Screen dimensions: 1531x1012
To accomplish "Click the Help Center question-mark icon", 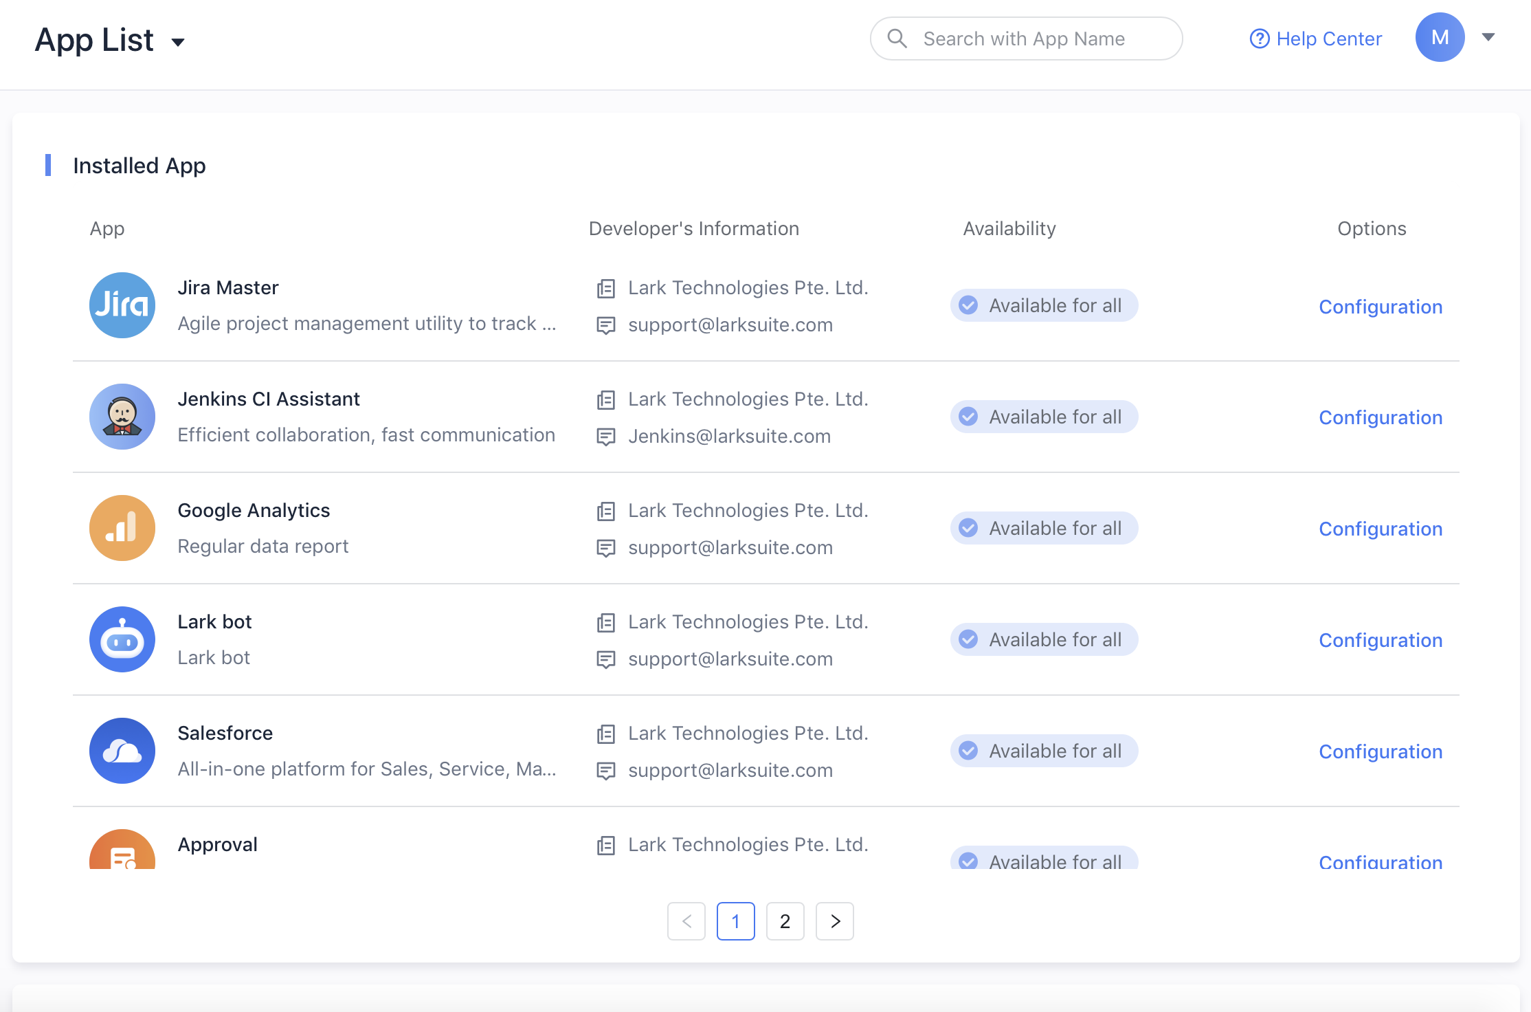I will pyautogui.click(x=1259, y=38).
